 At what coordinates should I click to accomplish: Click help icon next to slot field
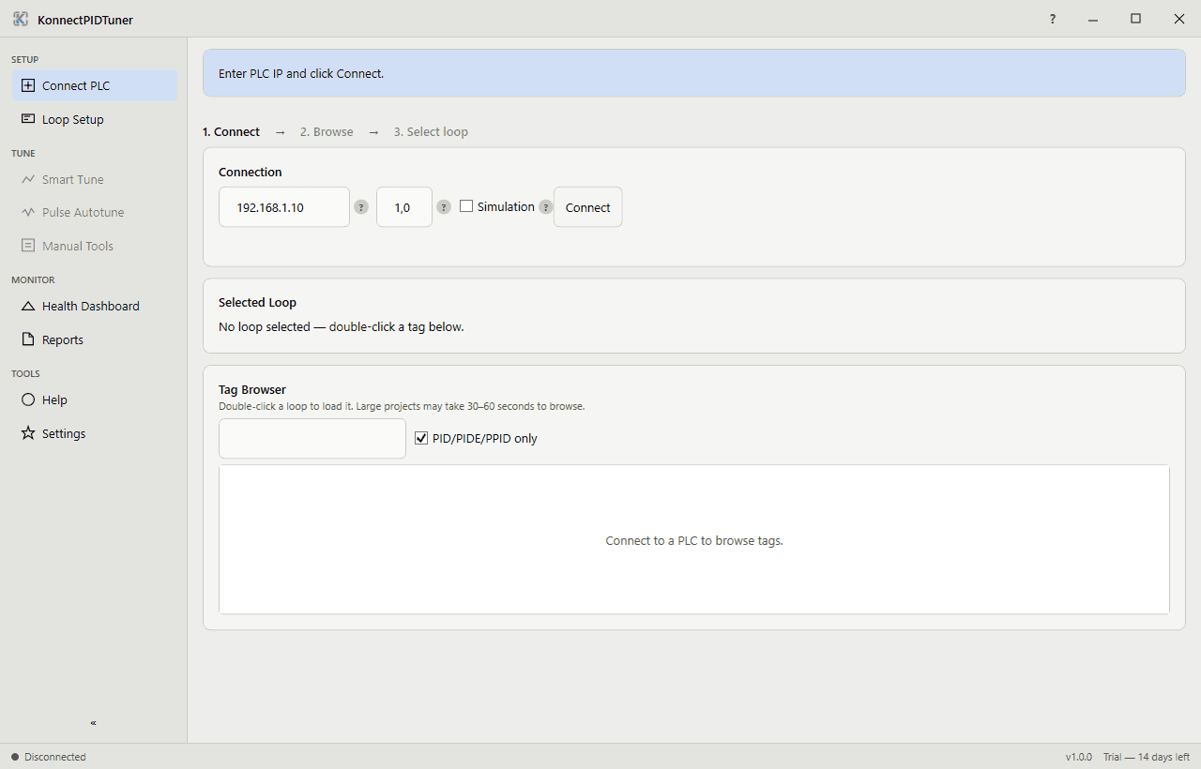point(444,207)
